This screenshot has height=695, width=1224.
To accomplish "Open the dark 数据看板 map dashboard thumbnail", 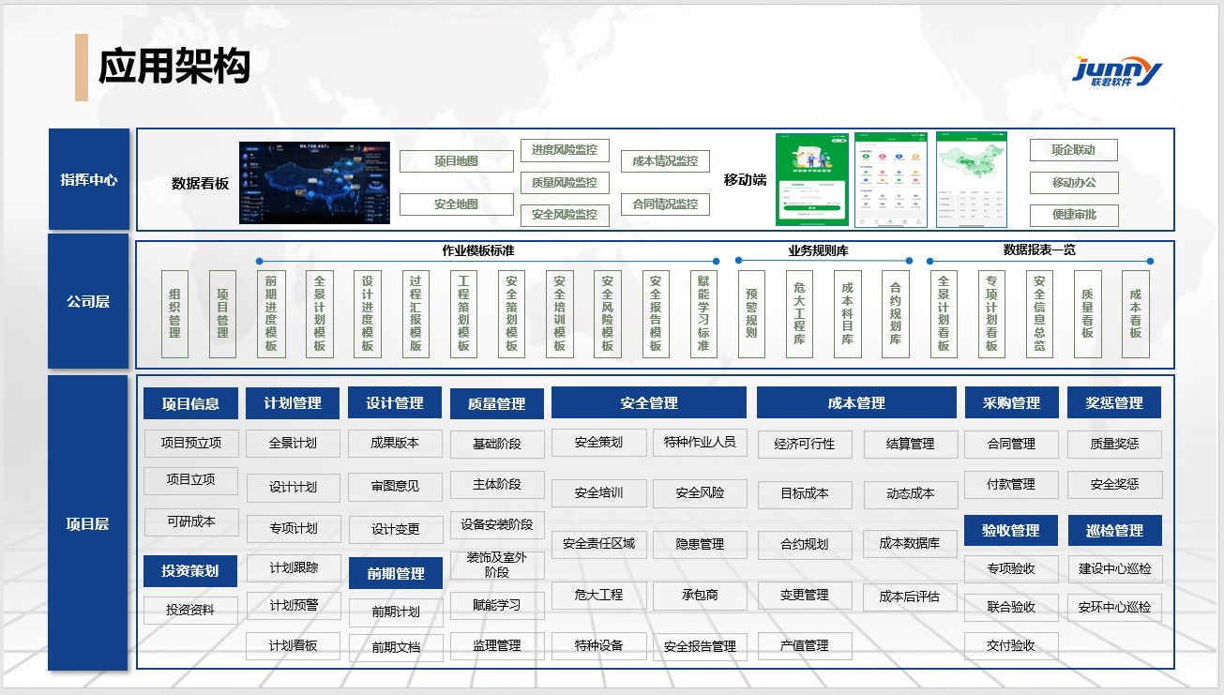I will click(313, 184).
